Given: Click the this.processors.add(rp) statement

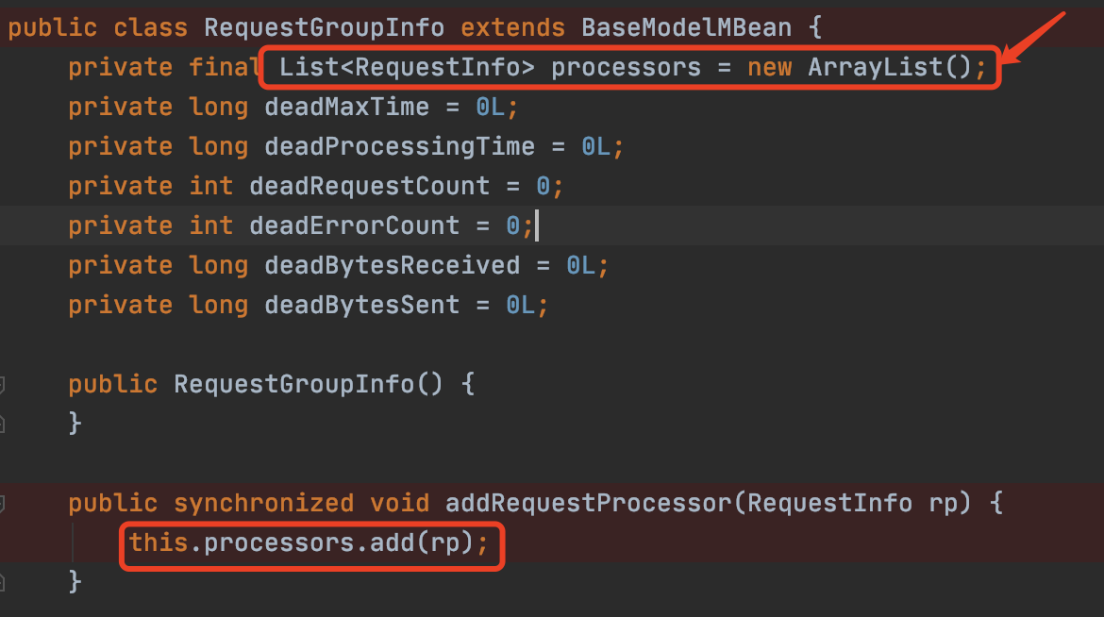Looking at the screenshot, I should (x=309, y=542).
